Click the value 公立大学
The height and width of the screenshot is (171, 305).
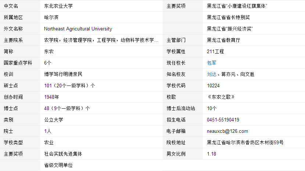(54, 120)
